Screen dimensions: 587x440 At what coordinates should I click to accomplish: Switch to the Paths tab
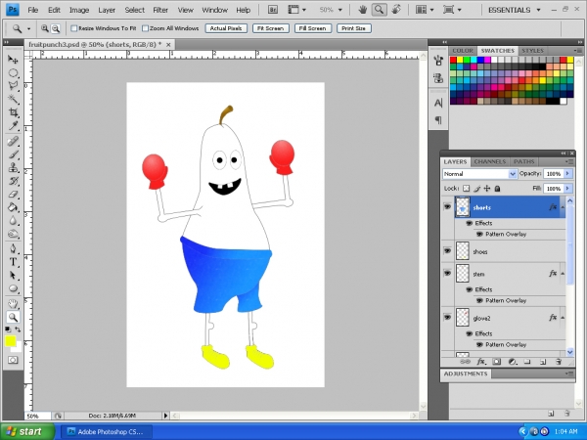click(523, 161)
